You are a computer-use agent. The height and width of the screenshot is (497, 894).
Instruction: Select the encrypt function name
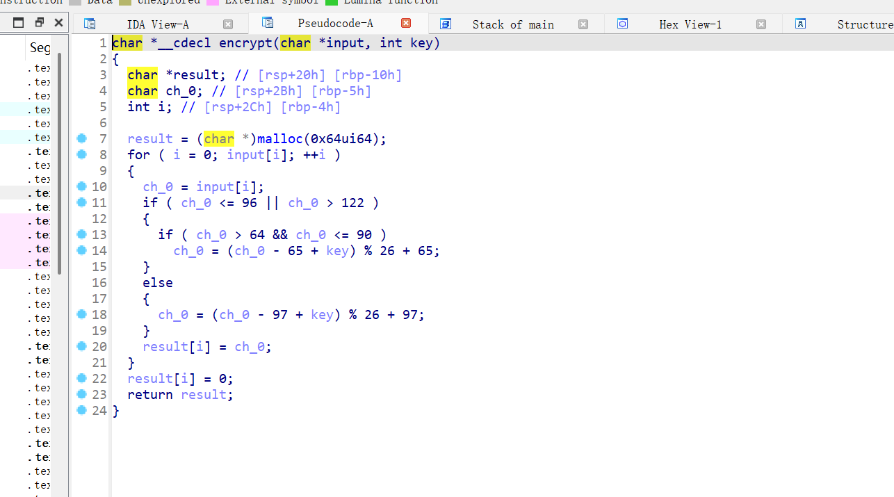click(246, 43)
